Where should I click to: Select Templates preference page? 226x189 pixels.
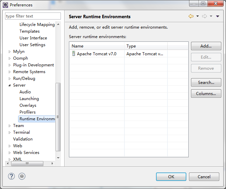pyautogui.click(x=30, y=31)
